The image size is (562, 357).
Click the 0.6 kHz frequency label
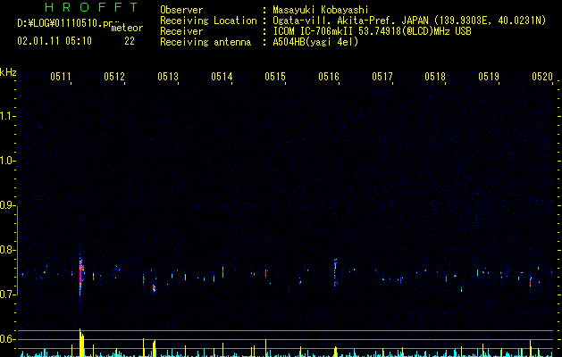[x=7, y=339]
